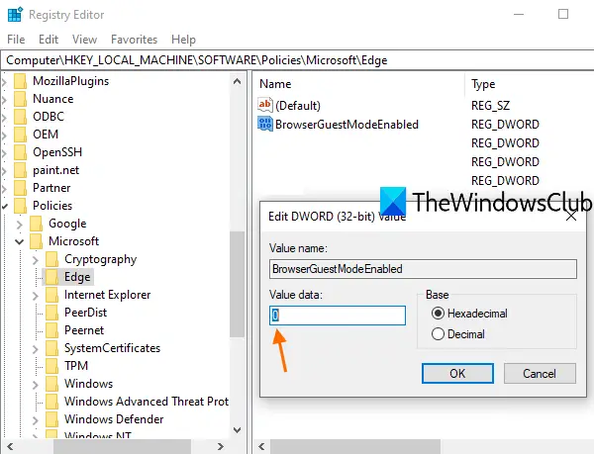This screenshot has height=454, width=594.
Task: Click the Microsoft folder icon
Action: click(37, 241)
